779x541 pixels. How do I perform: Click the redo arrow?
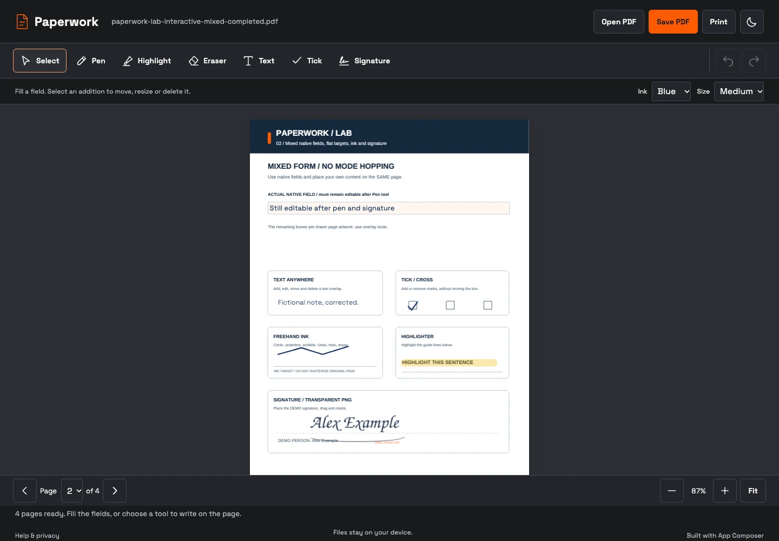point(754,61)
